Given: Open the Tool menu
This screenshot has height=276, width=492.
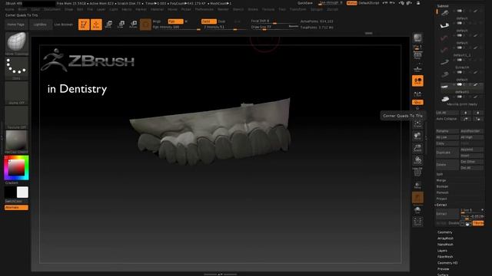Looking at the screenshot, I should click(282, 9).
